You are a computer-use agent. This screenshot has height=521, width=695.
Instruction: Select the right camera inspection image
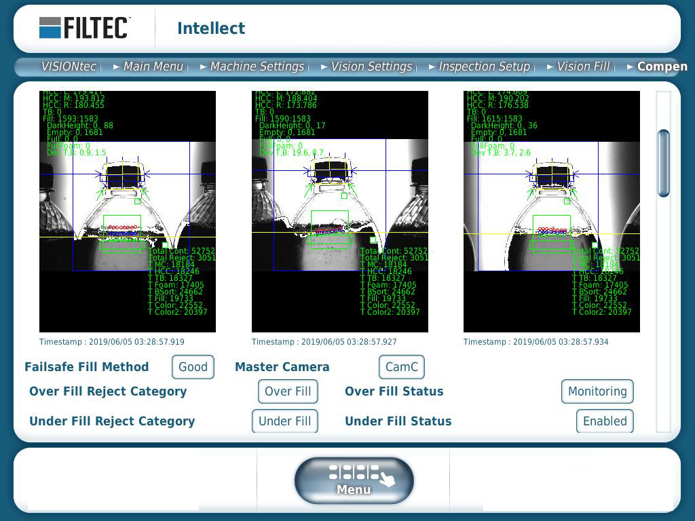tap(550, 210)
